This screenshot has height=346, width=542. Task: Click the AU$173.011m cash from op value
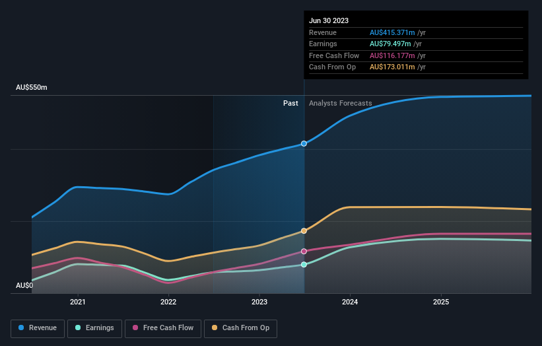(392, 67)
